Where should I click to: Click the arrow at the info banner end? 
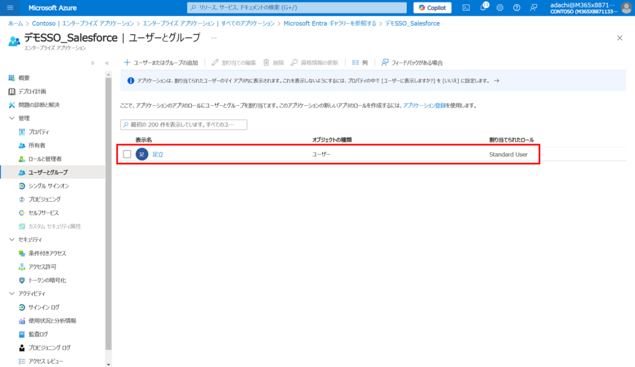coord(497,81)
